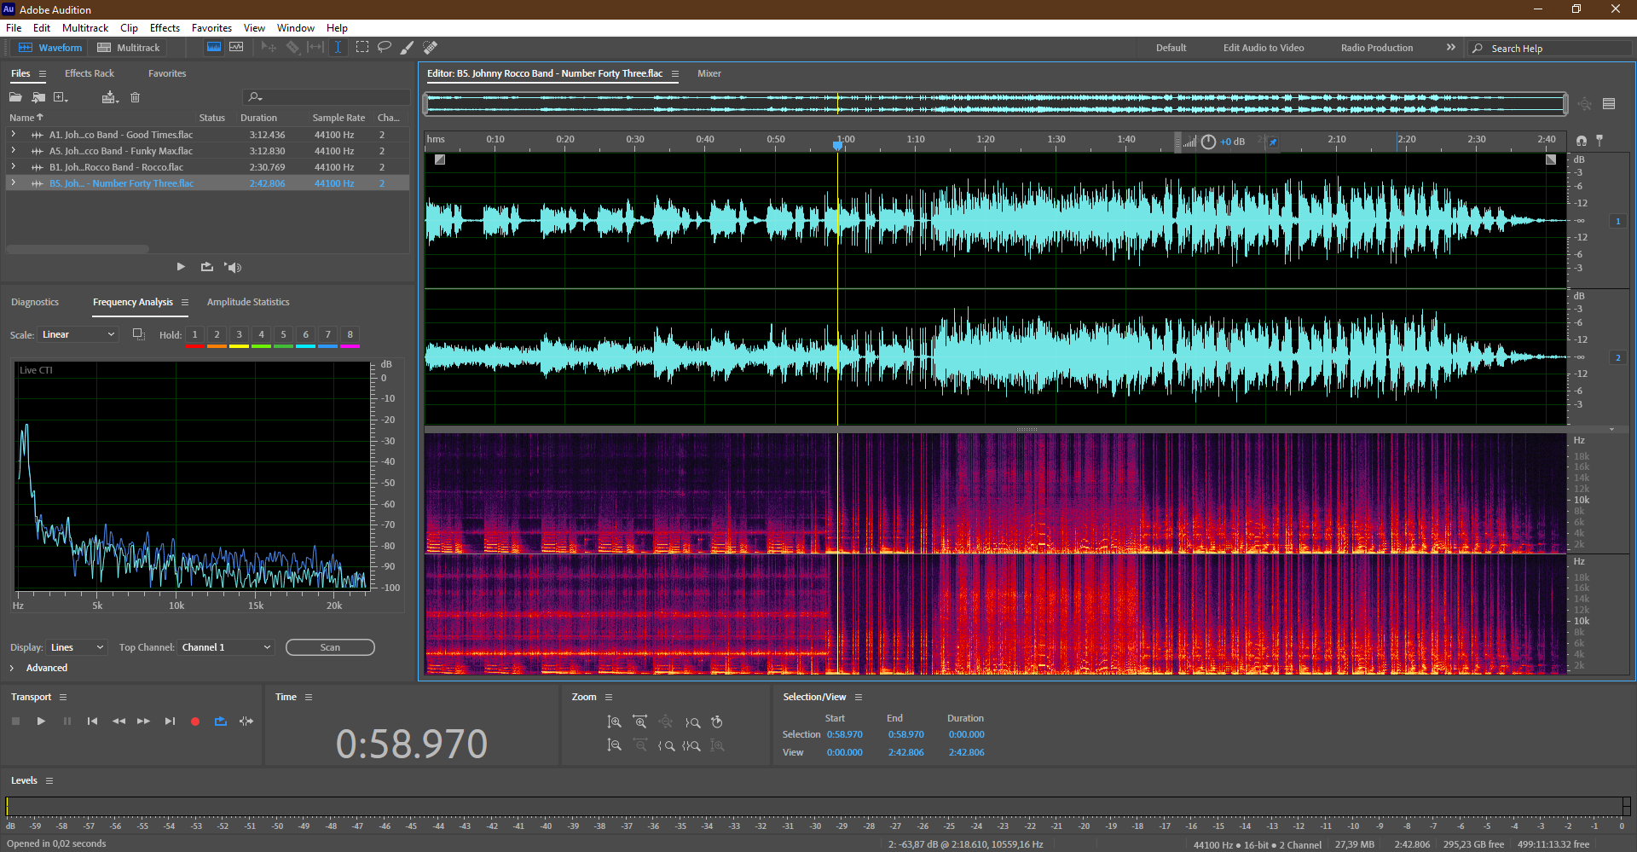Open the Scale Linear dropdown
This screenshot has width=1637, height=852.
click(78, 334)
